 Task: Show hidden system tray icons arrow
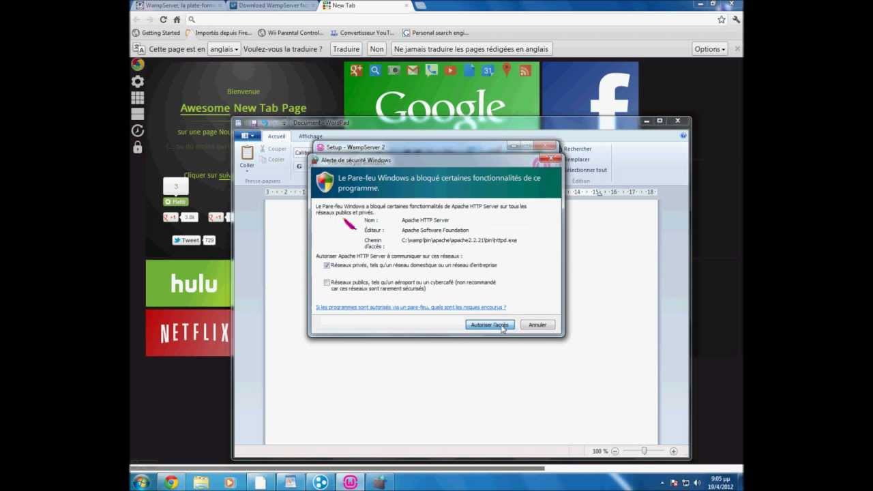tap(662, 483)
